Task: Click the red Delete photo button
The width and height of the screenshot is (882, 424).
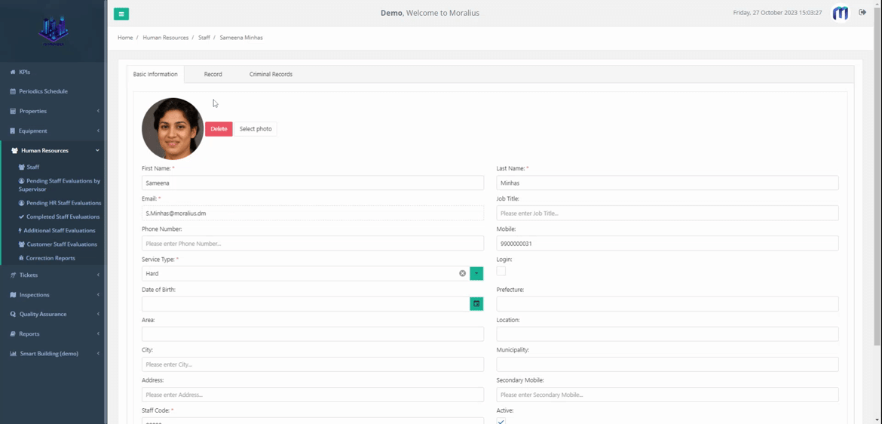Action: [x=219, y=129]
